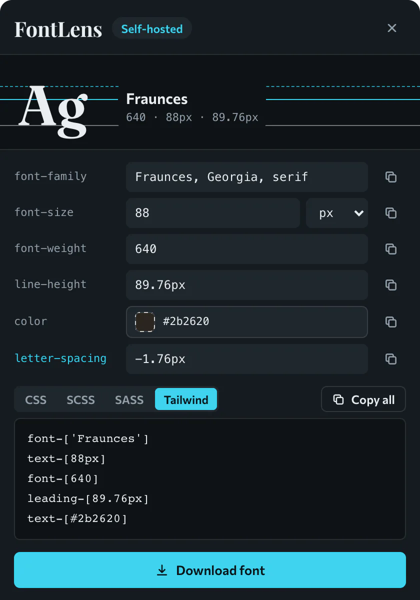Image resolution: width=420 pixels, height=600 pixels.
Task: Click the line-height property label
Action: [x=50, y=284]
